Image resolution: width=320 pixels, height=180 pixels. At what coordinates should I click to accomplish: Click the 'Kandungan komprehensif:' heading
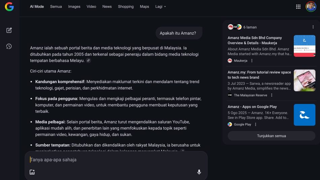click(x=60, y=82)
